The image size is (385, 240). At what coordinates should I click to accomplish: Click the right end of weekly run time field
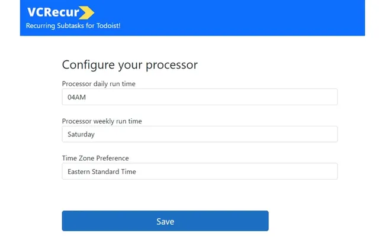tap(329, 134)
